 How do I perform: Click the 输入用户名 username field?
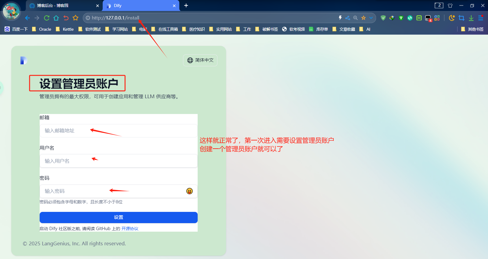click(118, 161)
